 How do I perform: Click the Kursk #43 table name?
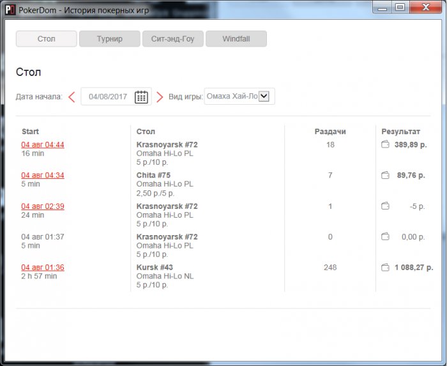[155, 268]
